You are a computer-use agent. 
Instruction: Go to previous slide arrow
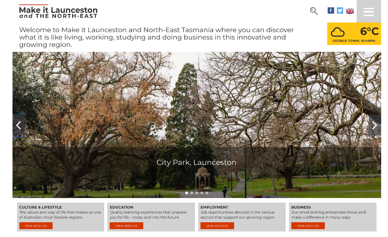point(19,125)
